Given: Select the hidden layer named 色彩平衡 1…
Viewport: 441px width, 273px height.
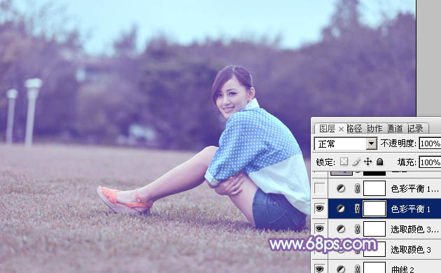Looking at the screenshot, I should 414,189.
